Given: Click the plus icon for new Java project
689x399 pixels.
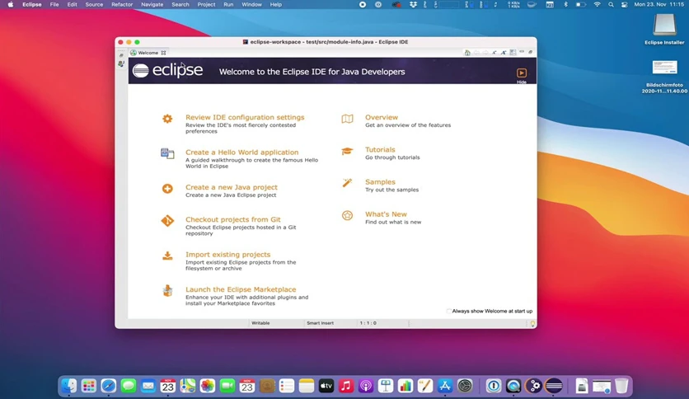Looking at the screenshot, I should (167, 189).
